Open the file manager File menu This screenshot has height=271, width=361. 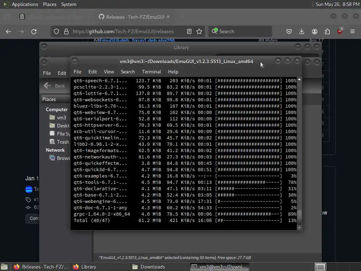[x=47, y=73]
